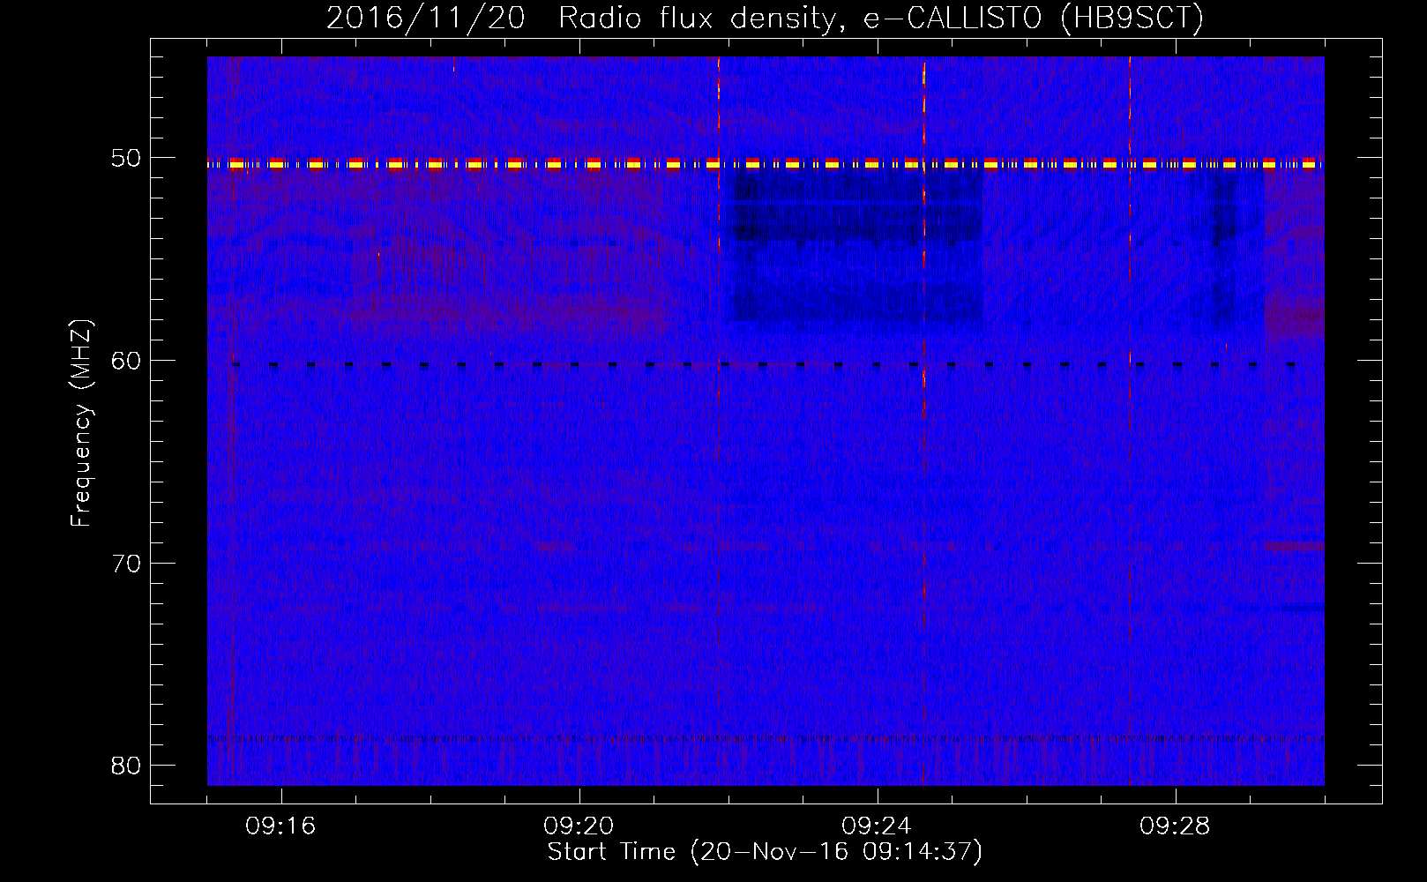Click the 09:24 time tick label
The height and width of the screenshot is (882, 1427).
pyautogui.click(x=877, y=826)
